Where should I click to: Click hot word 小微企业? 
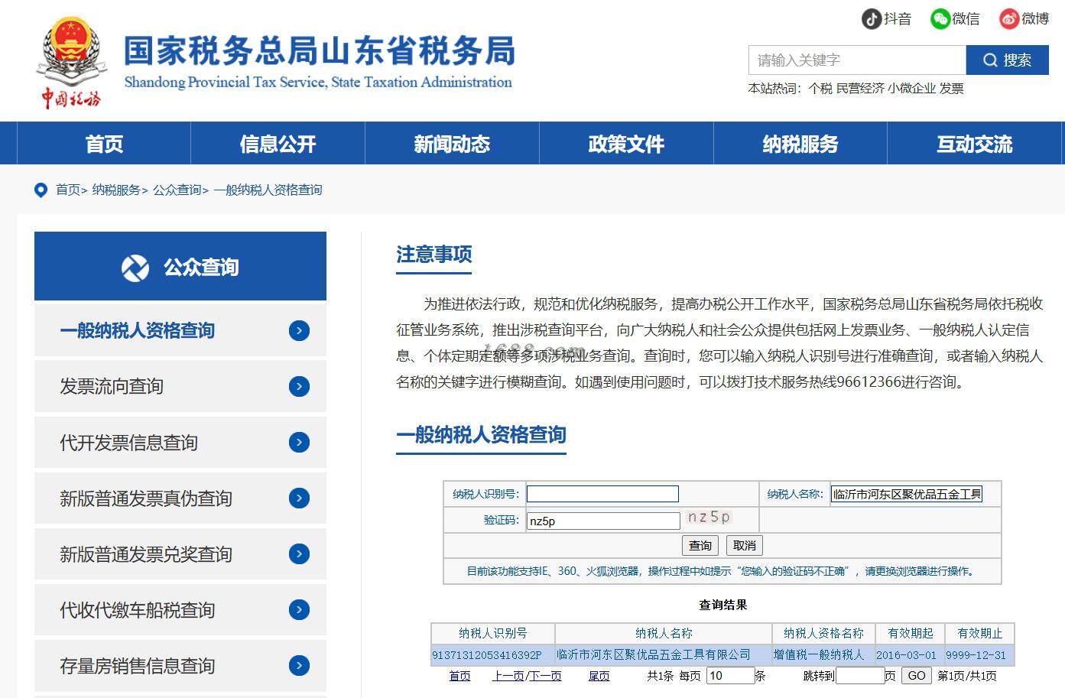(911, 89)
